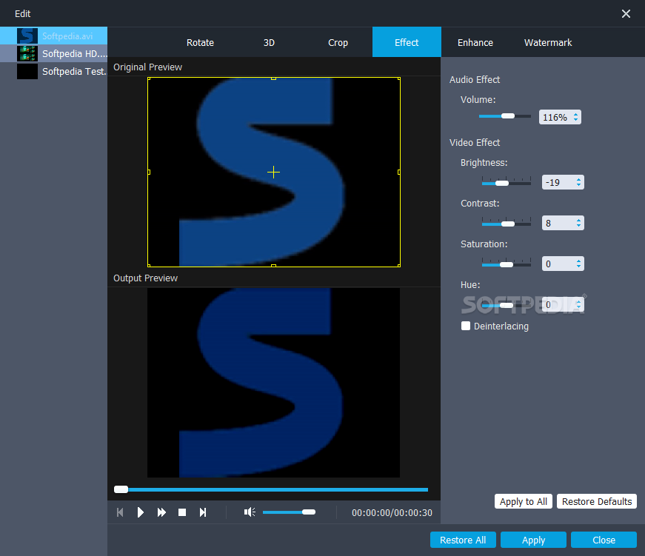Viewport: 645px width, 556px height.
Task: Click the left-middle crop handle
Action: click(149, 172)
